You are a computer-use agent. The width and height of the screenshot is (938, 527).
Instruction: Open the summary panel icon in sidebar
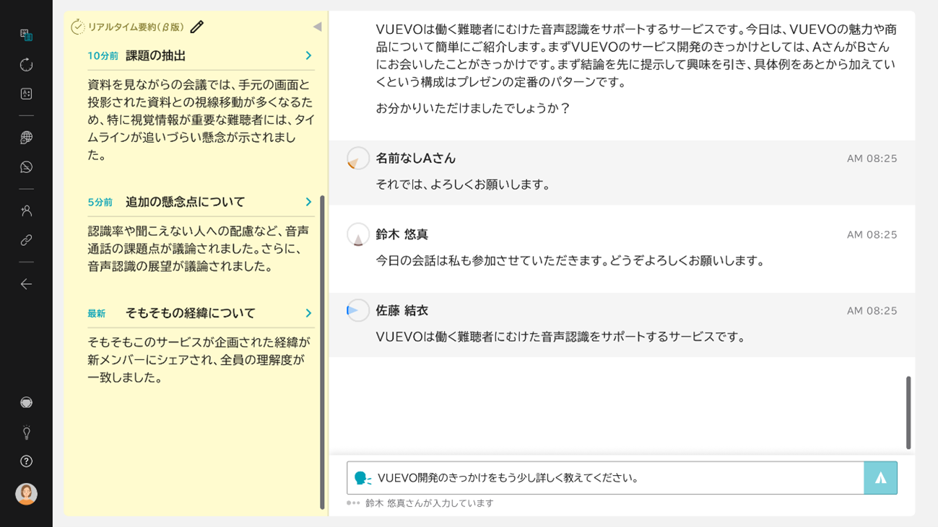coord(26,35)
